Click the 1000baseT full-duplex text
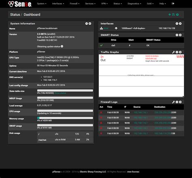 click(133, 28)
